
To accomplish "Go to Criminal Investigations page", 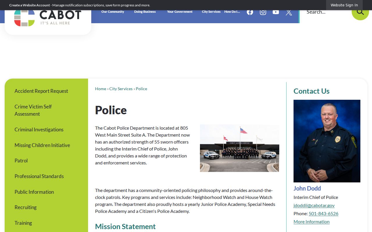I will pyautogui.click(x=39, y=130).
